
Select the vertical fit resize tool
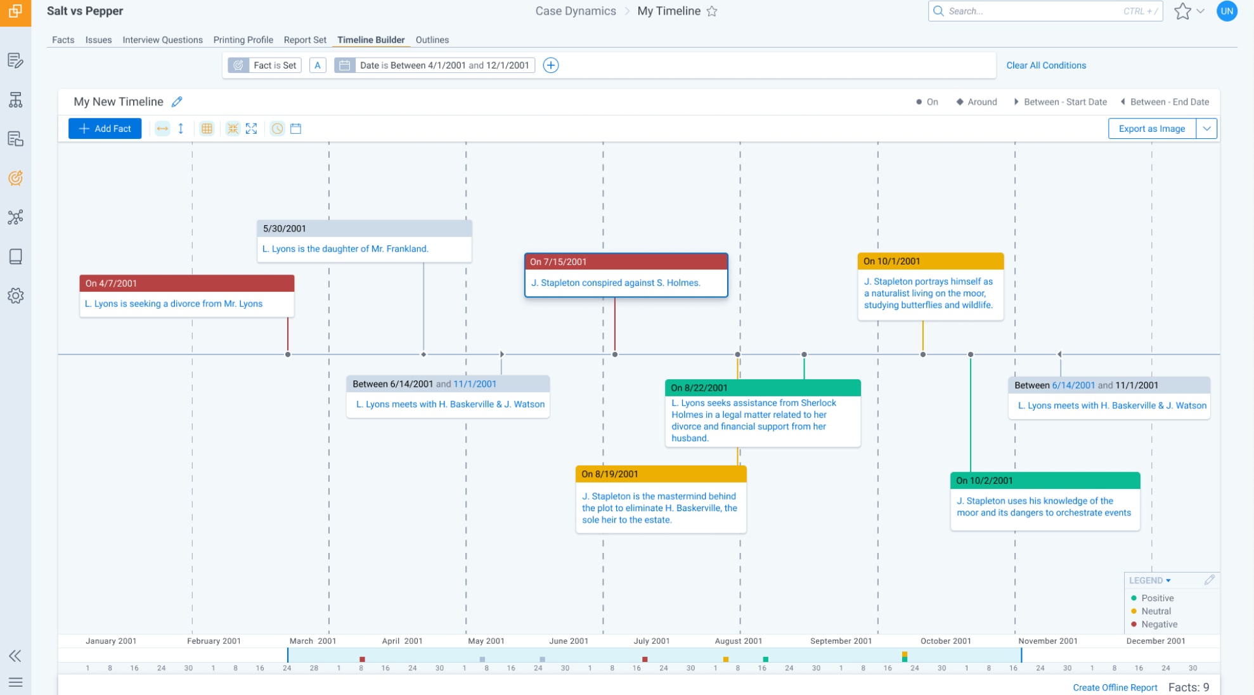(x=181, y=128)
